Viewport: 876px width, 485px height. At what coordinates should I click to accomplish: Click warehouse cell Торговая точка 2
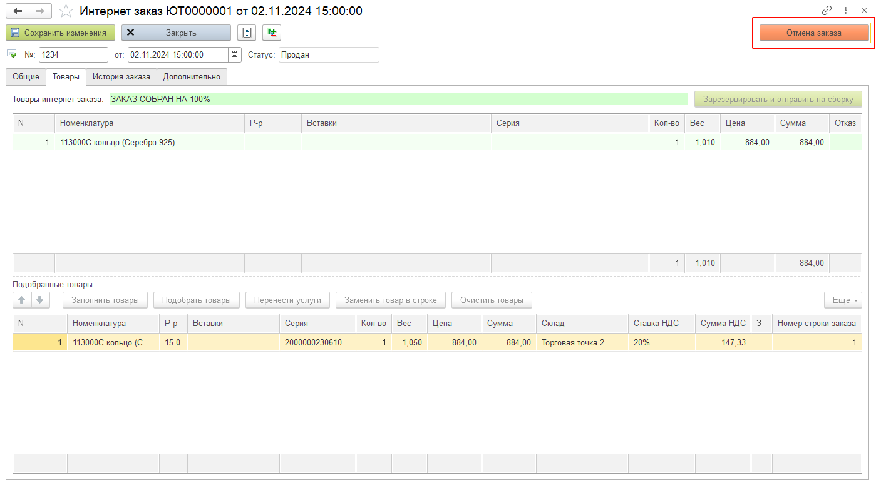coord(582,342)
